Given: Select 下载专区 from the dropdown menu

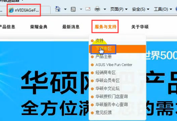Looking at the screenshot, I should click(x=104, y=49).
